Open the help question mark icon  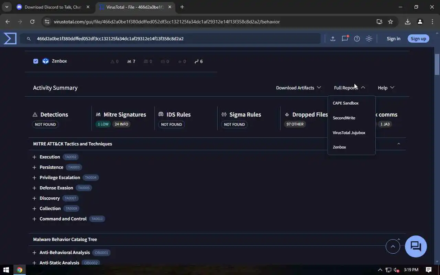pyautogui.click(x=357, y=39)
